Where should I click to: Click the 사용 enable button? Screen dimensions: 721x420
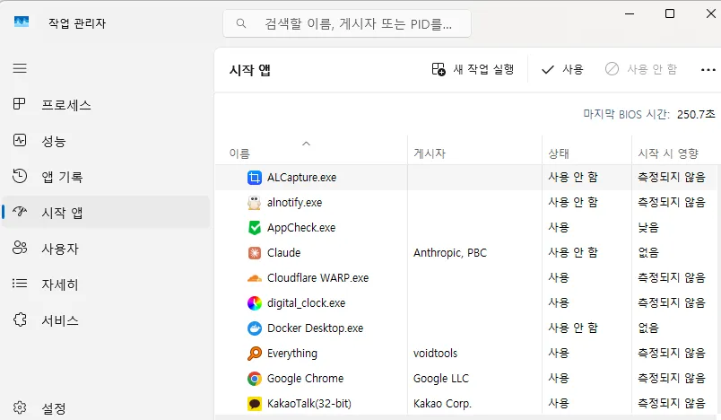pyautogui.click(x=562, y=69)
